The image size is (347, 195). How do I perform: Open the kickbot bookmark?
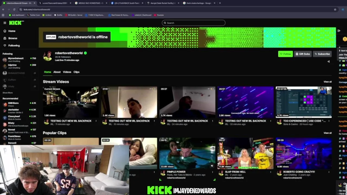[x=47, y=15]
